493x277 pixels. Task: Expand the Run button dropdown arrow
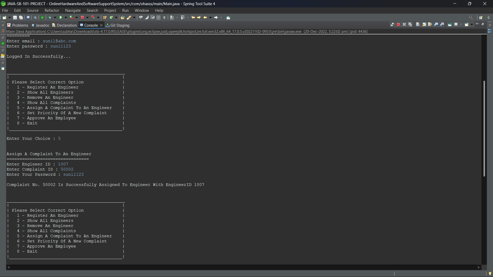point(66,17)
